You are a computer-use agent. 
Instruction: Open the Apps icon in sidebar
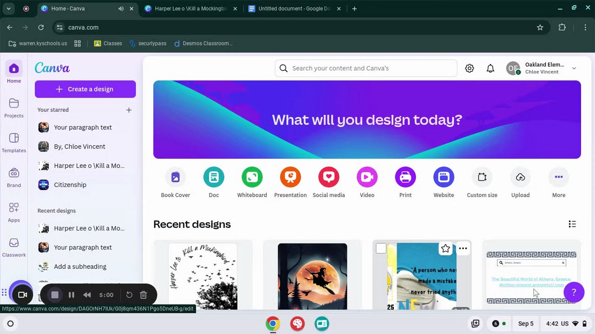tap(13, 207)
